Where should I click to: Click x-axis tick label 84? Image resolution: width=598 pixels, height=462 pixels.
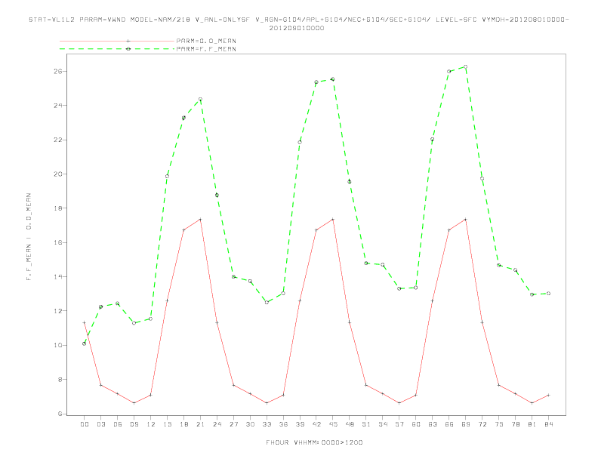pos(548,424)
